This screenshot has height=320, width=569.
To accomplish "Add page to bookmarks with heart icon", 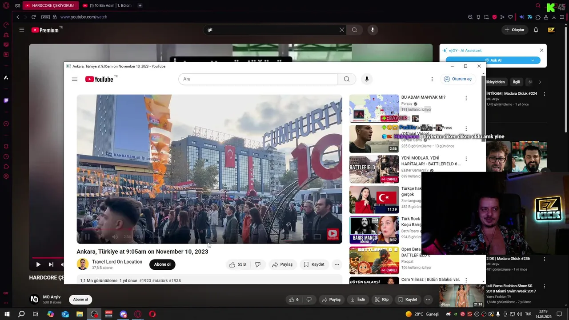I will tap(510, 17).
